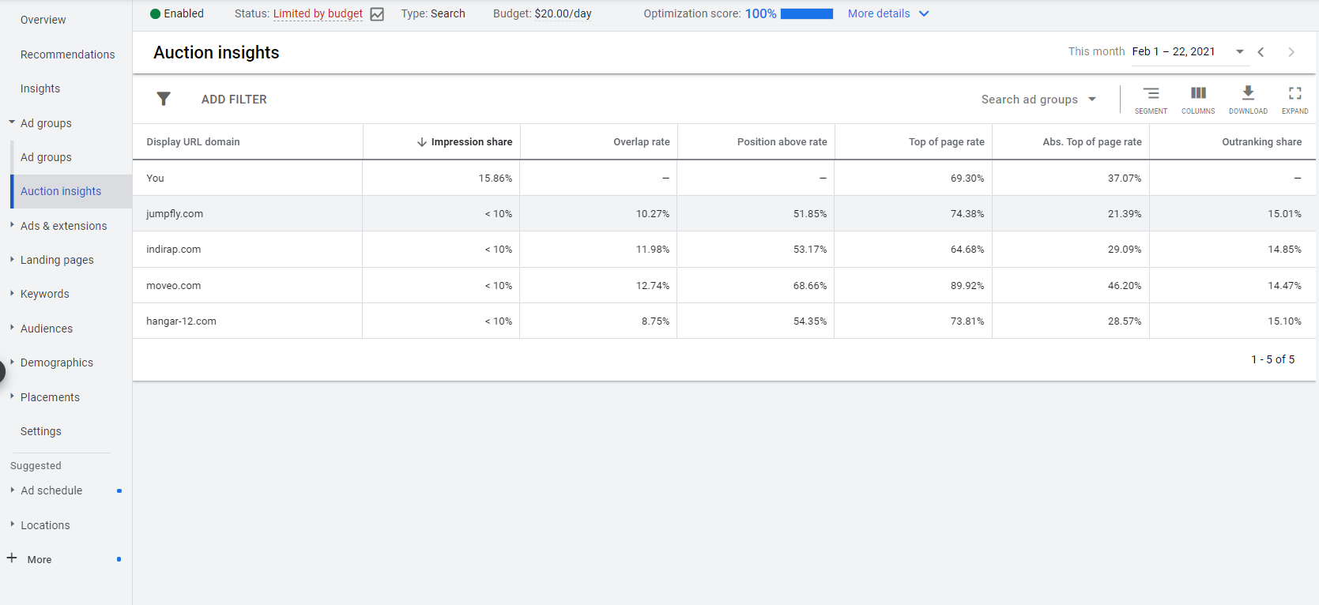Open the Search ad groups dropdown
Image resolution: width=1319 pixels, height=605 pixels.
pyautogui.click(x=1038, y=100)
